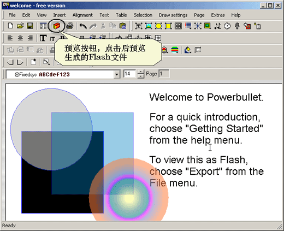This screenshot has height=231, width=284.
Task: Open the Draw settings menu
Action: point(173,15)
